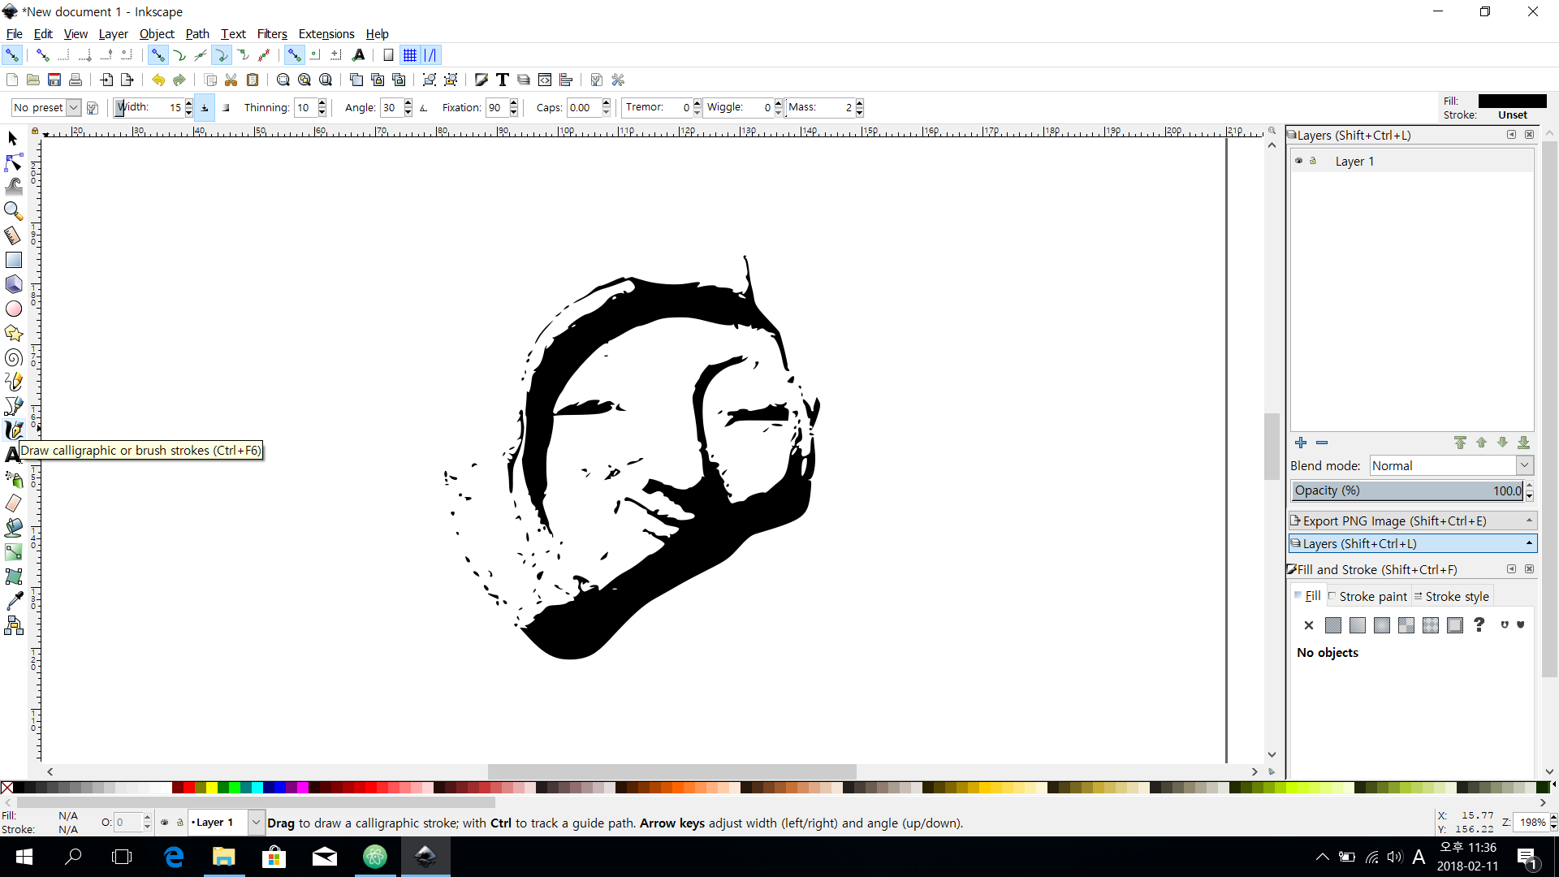
Task: Select the gradient tool
Action: 13,552
